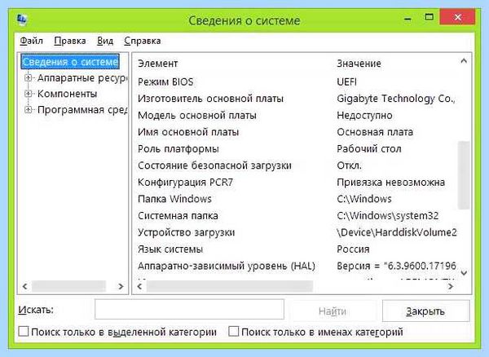Select Сведения о системе tree root
The image size is (489, 357).
coord(70,62)
